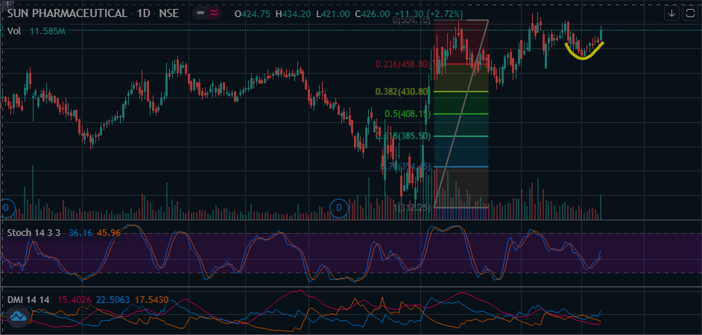Click the blue cloud icon in DMI pane
Screen dimensions: 702x335
coord(19,316)
